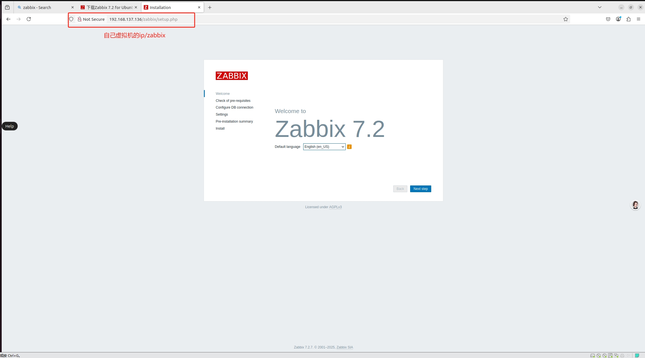This screenshot has width=645, height=358.
Task: Click the shield tracking protection icon
Action: pyautogui.click(x=71, y=19)
